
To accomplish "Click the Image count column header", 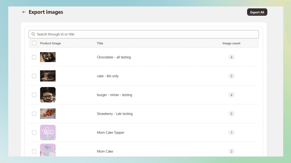I will click(x=231, y=43).
